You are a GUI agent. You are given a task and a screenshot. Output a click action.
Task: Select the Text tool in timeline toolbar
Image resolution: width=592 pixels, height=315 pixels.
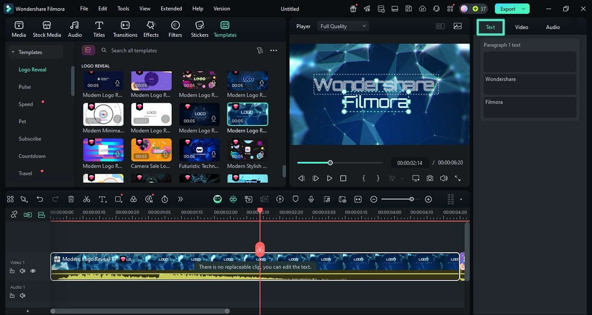coord(102,199)
